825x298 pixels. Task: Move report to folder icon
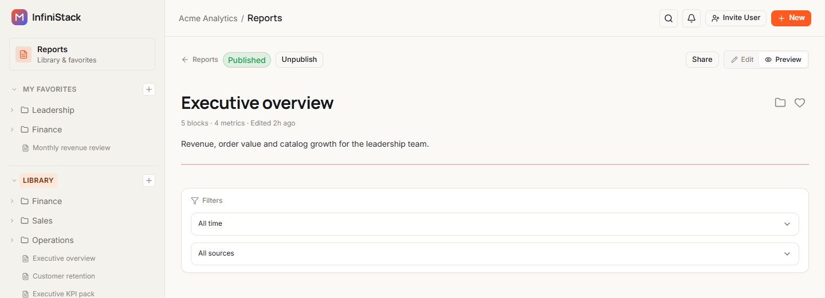point(780,103)
